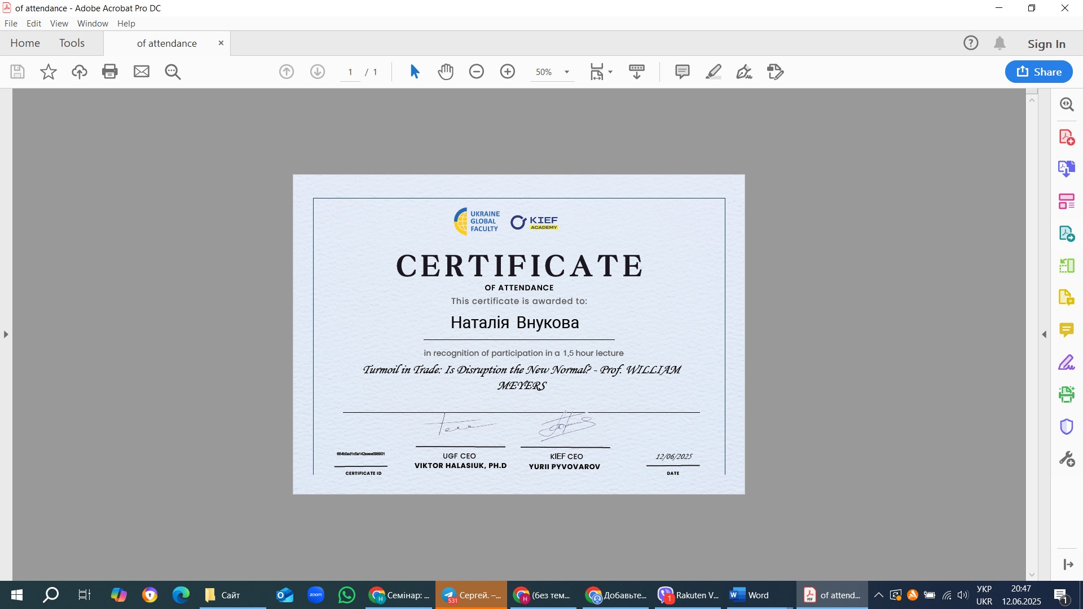The image size is (1083, 609).
Task: Switch to the Tools tab
Action: (72, 43)
